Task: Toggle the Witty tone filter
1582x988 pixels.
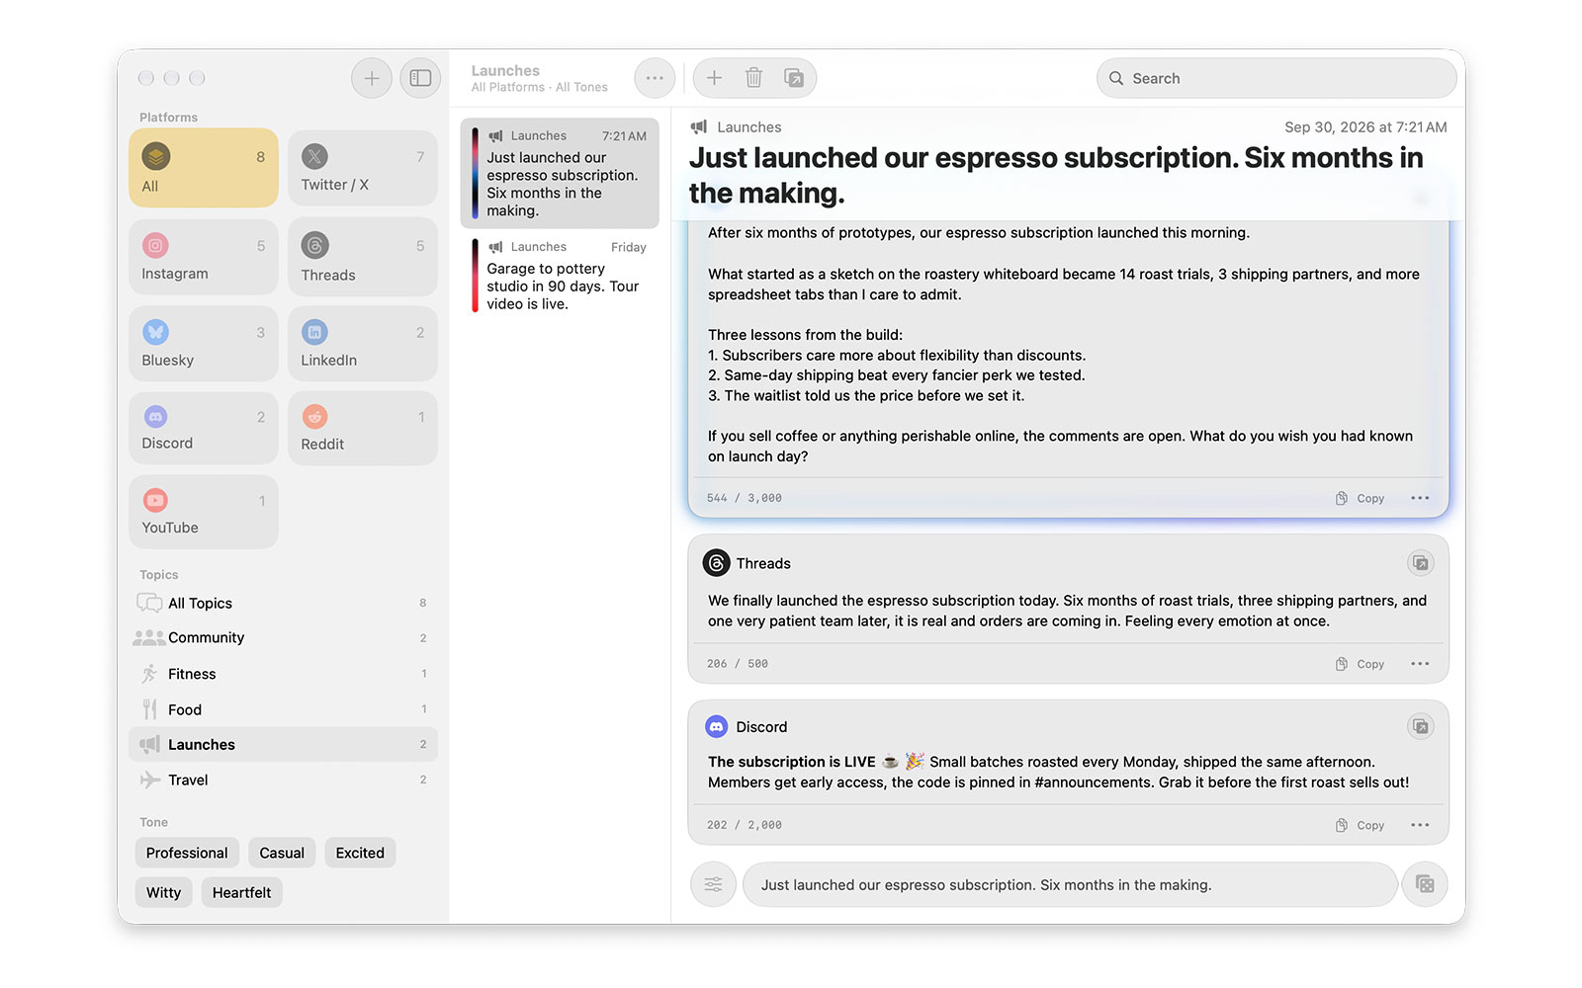Action: [163, 892]
